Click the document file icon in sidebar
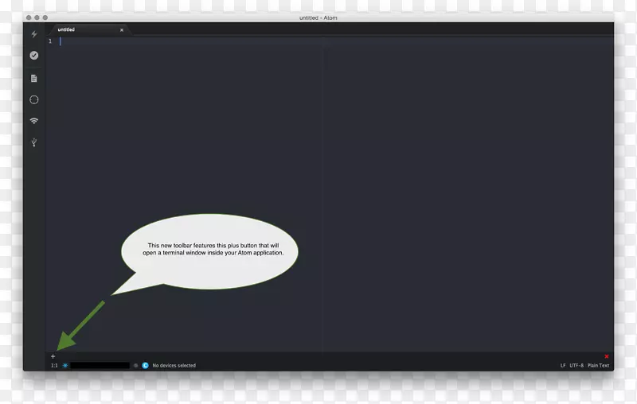 pos(34,78)
